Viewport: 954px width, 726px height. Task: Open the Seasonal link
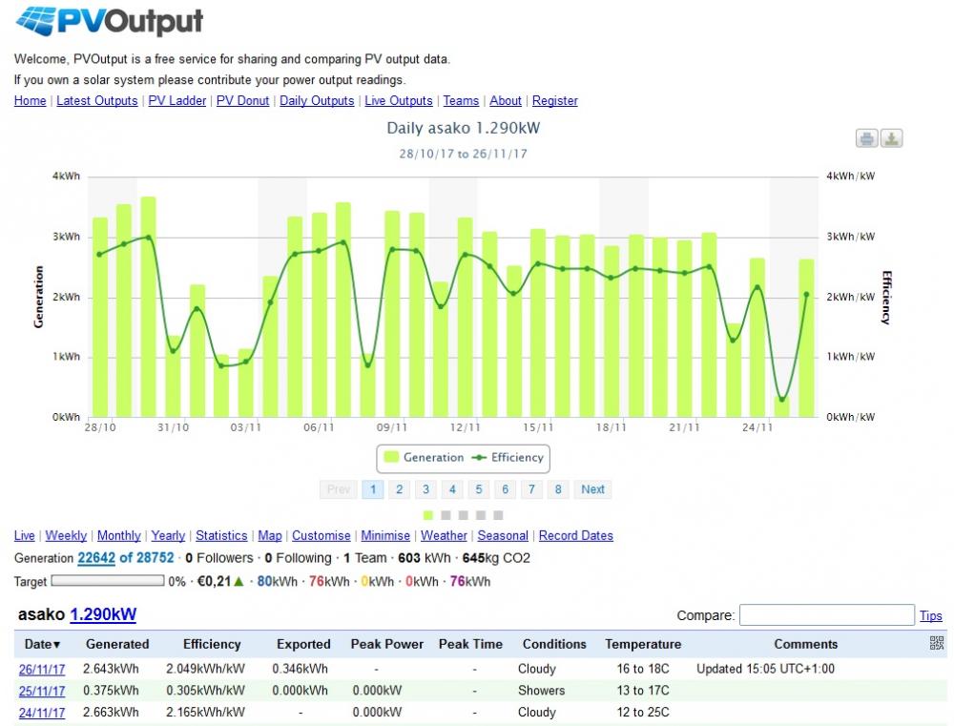coord(503,535)
